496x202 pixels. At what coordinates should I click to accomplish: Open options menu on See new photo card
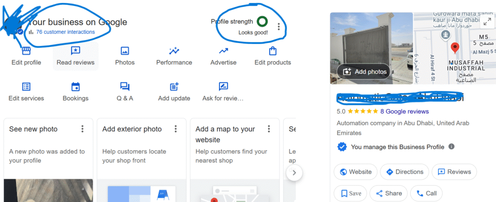pos(82,129)
